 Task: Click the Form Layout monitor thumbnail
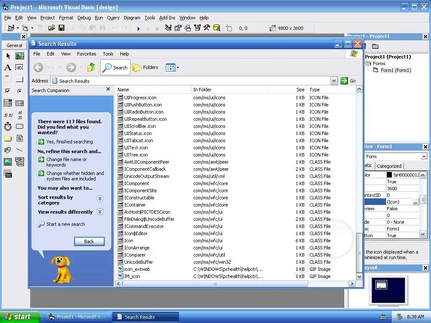click(x=388, y=291)
